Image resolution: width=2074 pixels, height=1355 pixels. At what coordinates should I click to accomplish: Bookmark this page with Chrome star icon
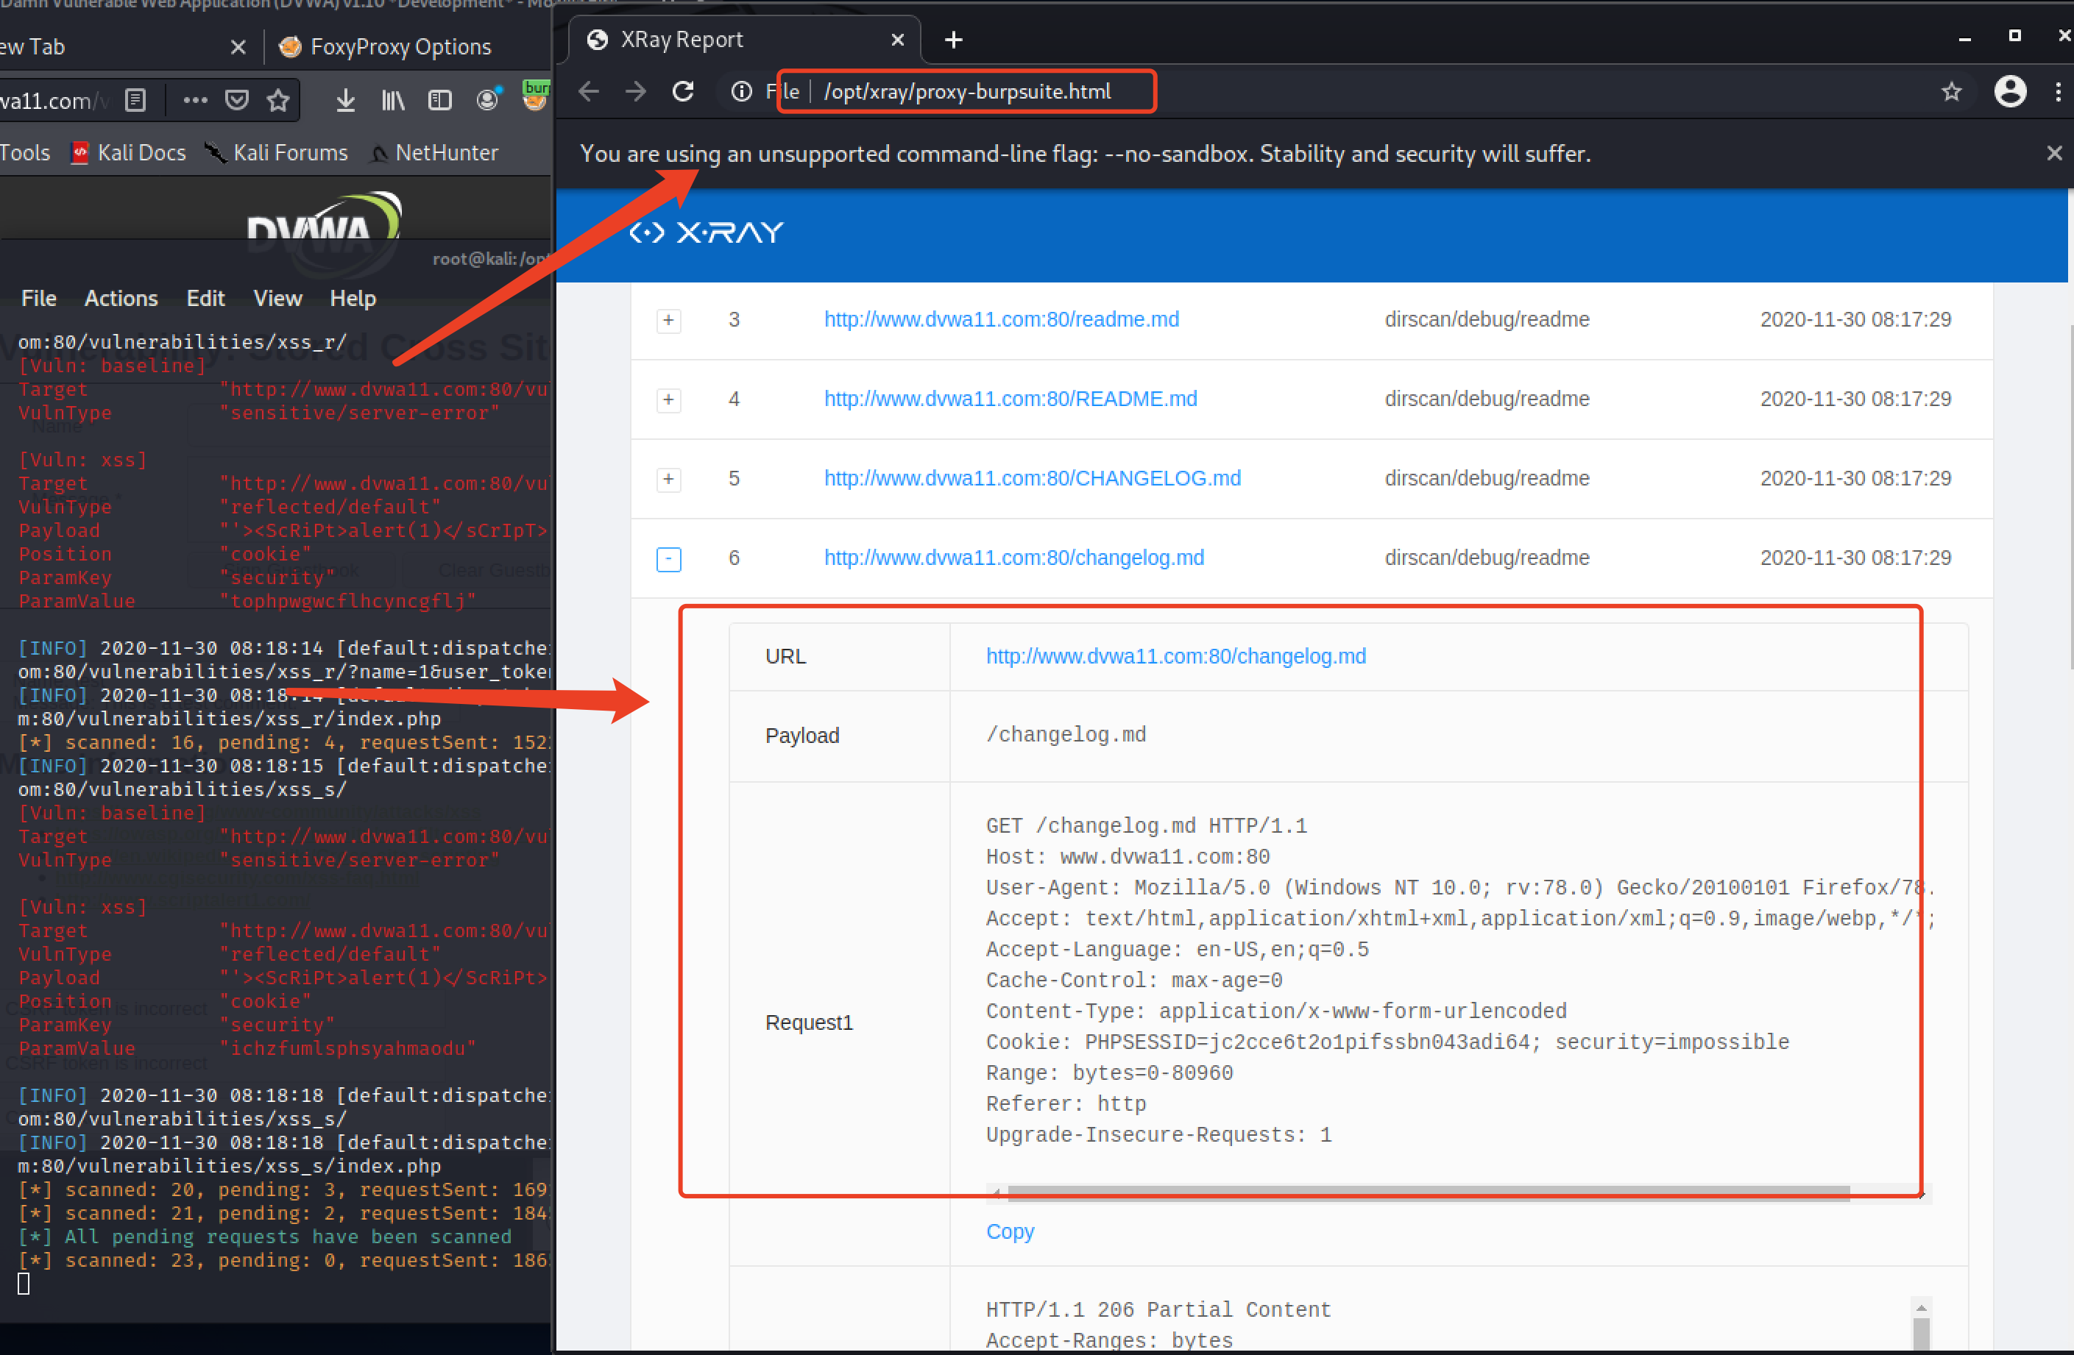tap(1951, 91)
